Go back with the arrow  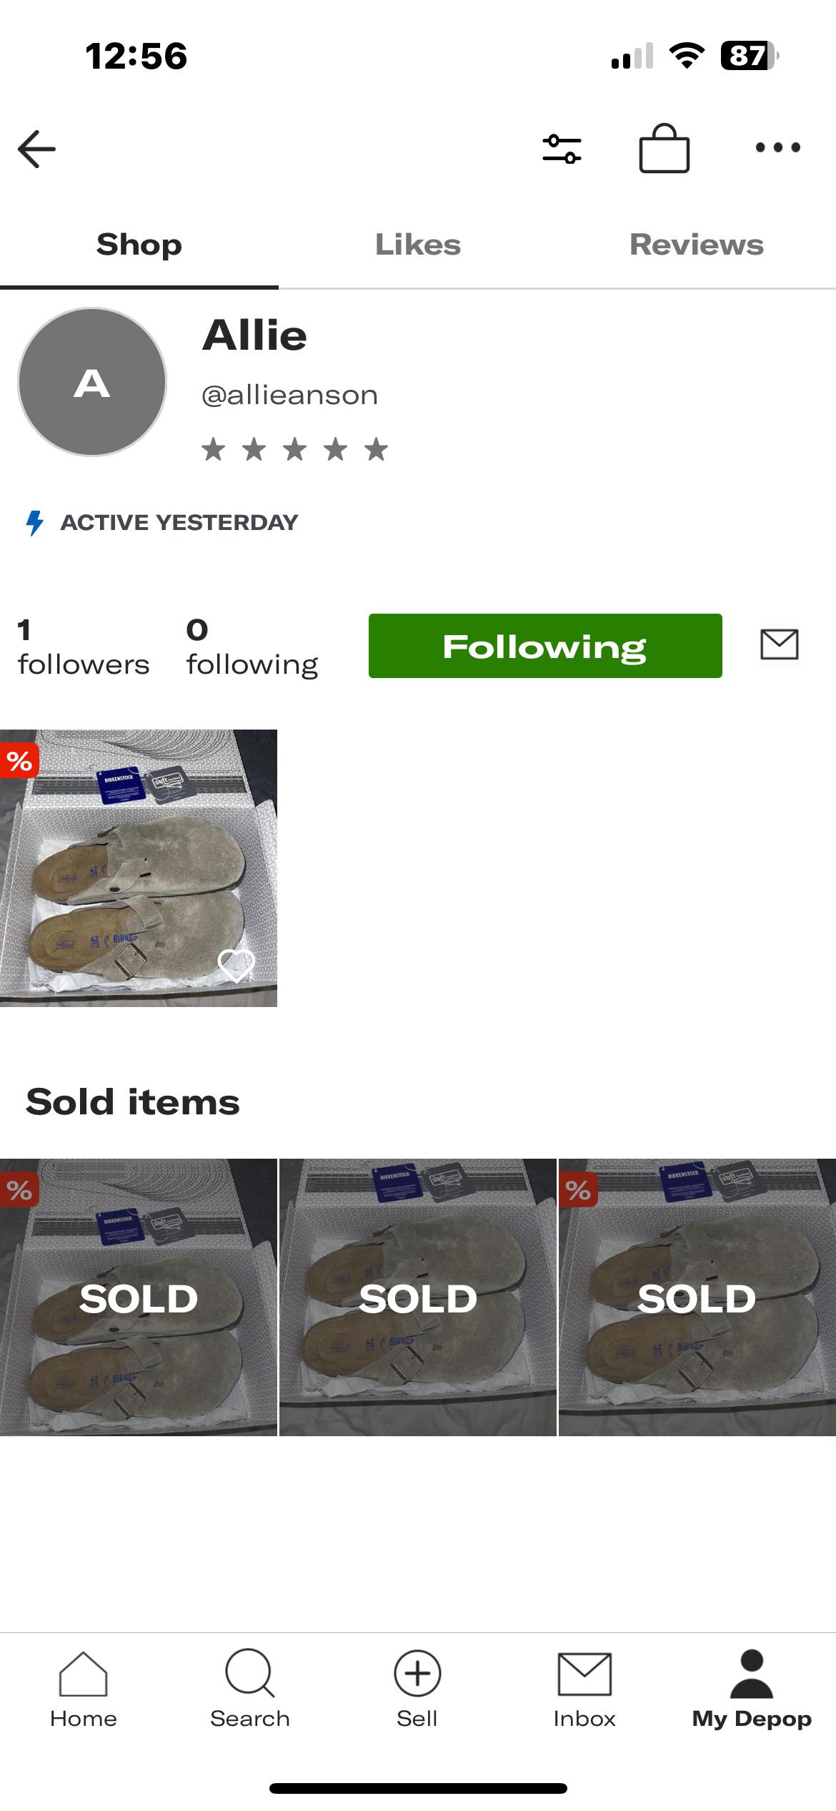(34, 148)
